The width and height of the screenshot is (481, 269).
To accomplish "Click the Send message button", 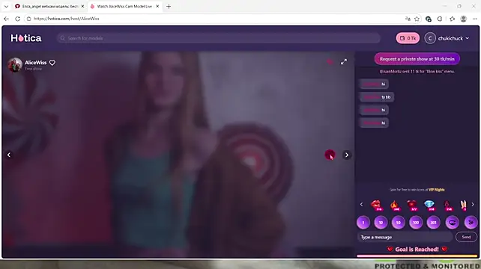I will tap(466, 237).
